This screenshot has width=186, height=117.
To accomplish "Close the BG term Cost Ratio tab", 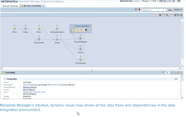I will [43, 6].
